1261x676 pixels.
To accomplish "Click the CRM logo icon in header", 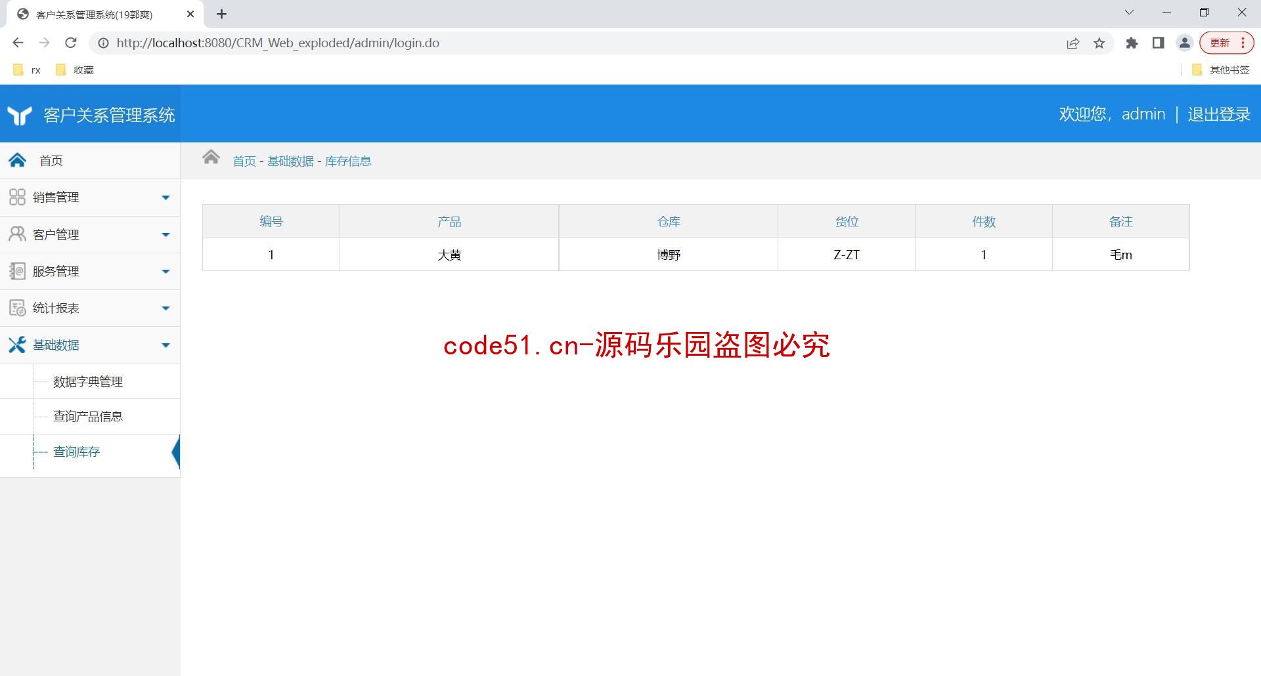I will [x=20, y=116].
